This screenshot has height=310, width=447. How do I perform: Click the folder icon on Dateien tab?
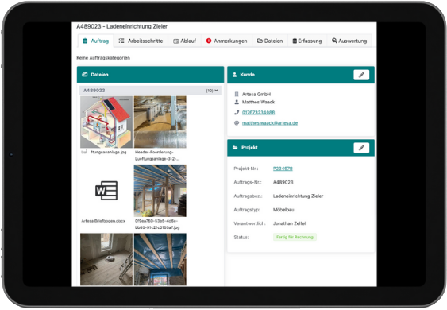click(x=260, y=41)
